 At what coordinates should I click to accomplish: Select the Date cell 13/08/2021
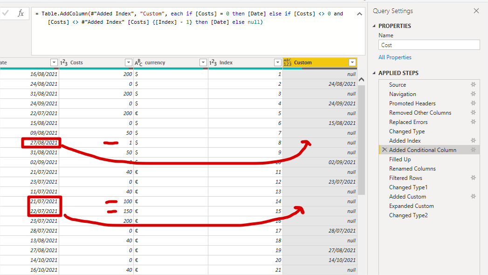pyautogui.click(x=29, y=241)
